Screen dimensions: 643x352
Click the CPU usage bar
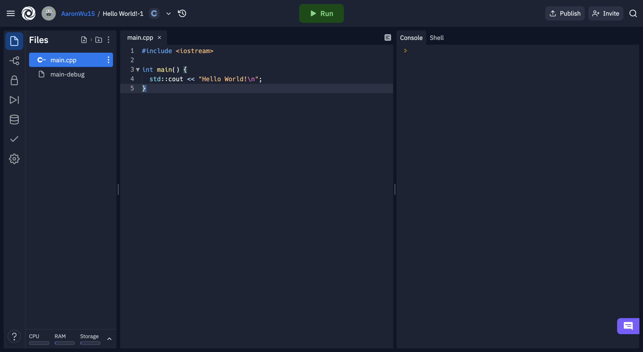[x=39, y=343]
